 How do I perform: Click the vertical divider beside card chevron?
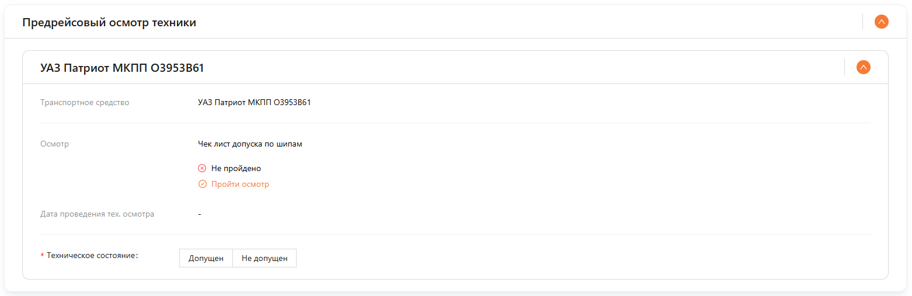click(844, 67)
